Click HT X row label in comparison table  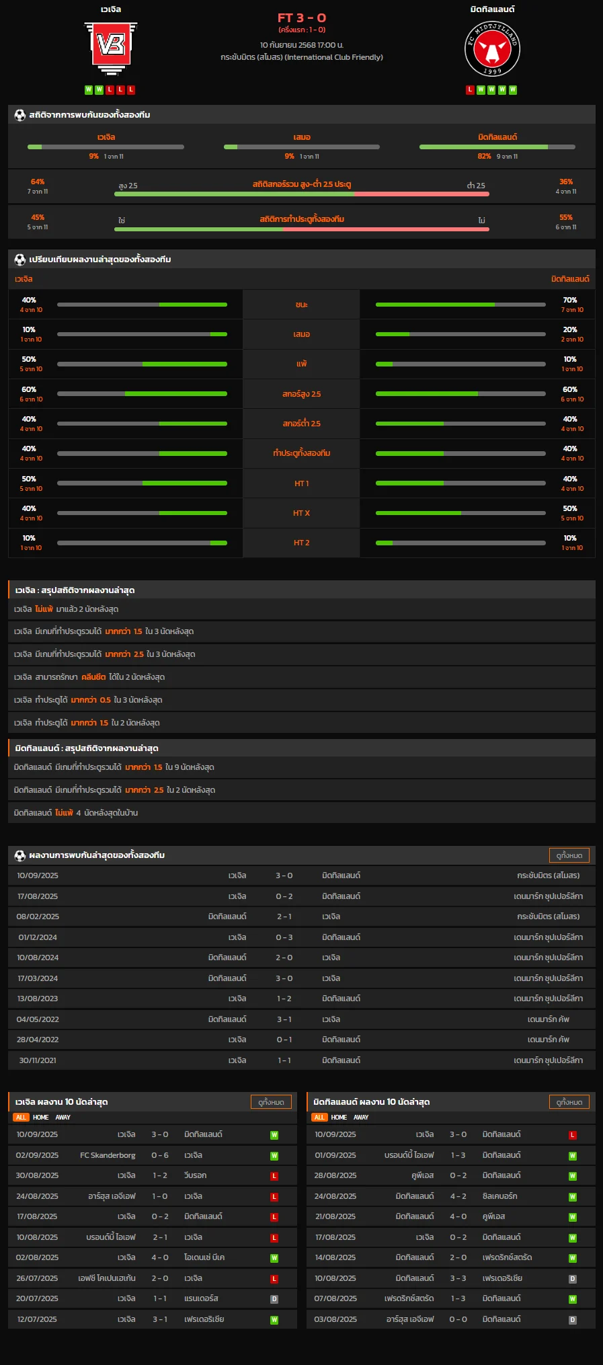click(x=302, y=513)
